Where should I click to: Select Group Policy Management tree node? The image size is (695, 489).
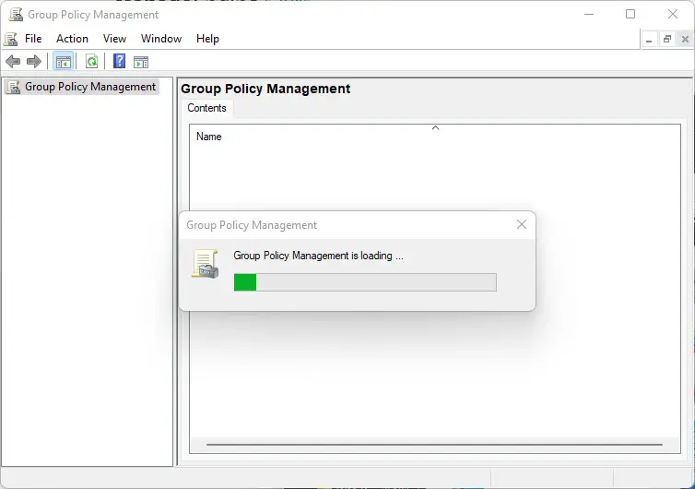tap(82, 87)
